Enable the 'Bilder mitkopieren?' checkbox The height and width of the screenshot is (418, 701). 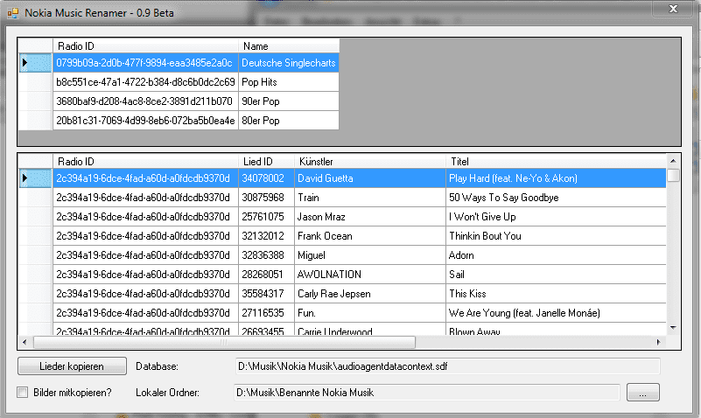point(23,393)
